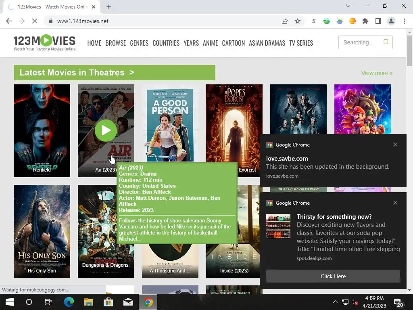Click the 123Movies site logo

(44, 42)
